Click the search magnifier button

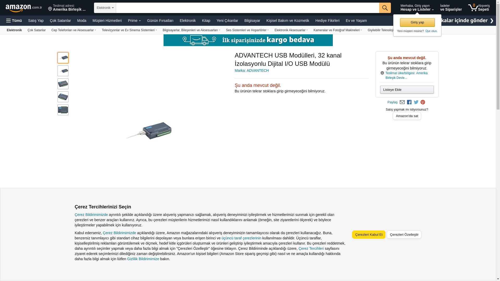[385, 8]
